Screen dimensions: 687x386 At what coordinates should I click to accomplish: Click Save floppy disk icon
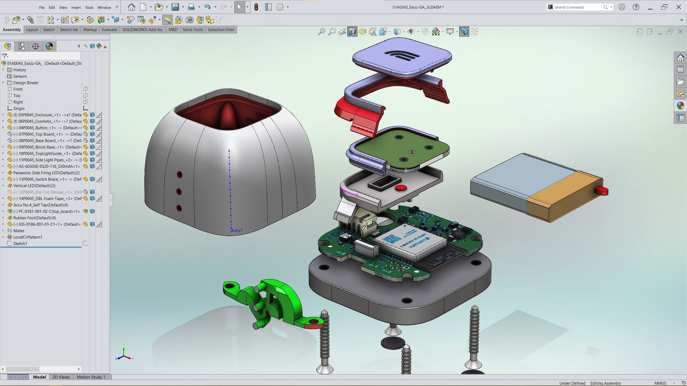175,7
